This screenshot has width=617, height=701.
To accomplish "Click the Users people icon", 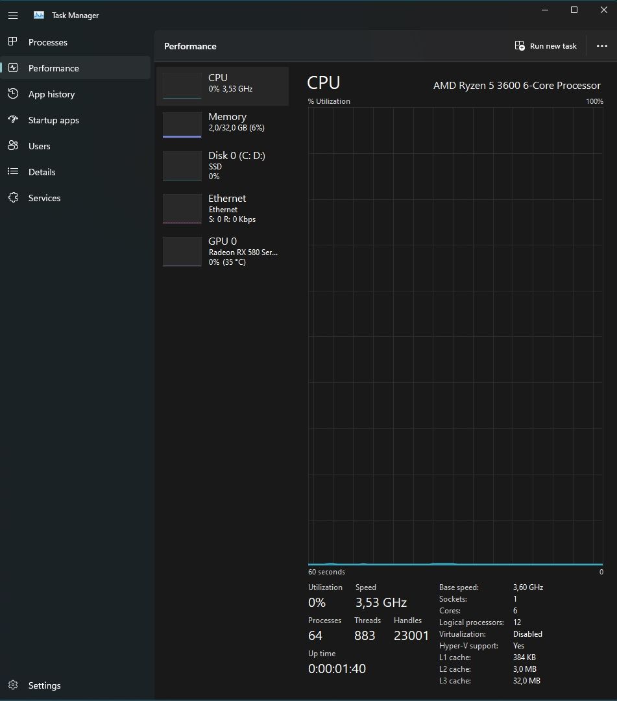I will click(x=13, y=145).
